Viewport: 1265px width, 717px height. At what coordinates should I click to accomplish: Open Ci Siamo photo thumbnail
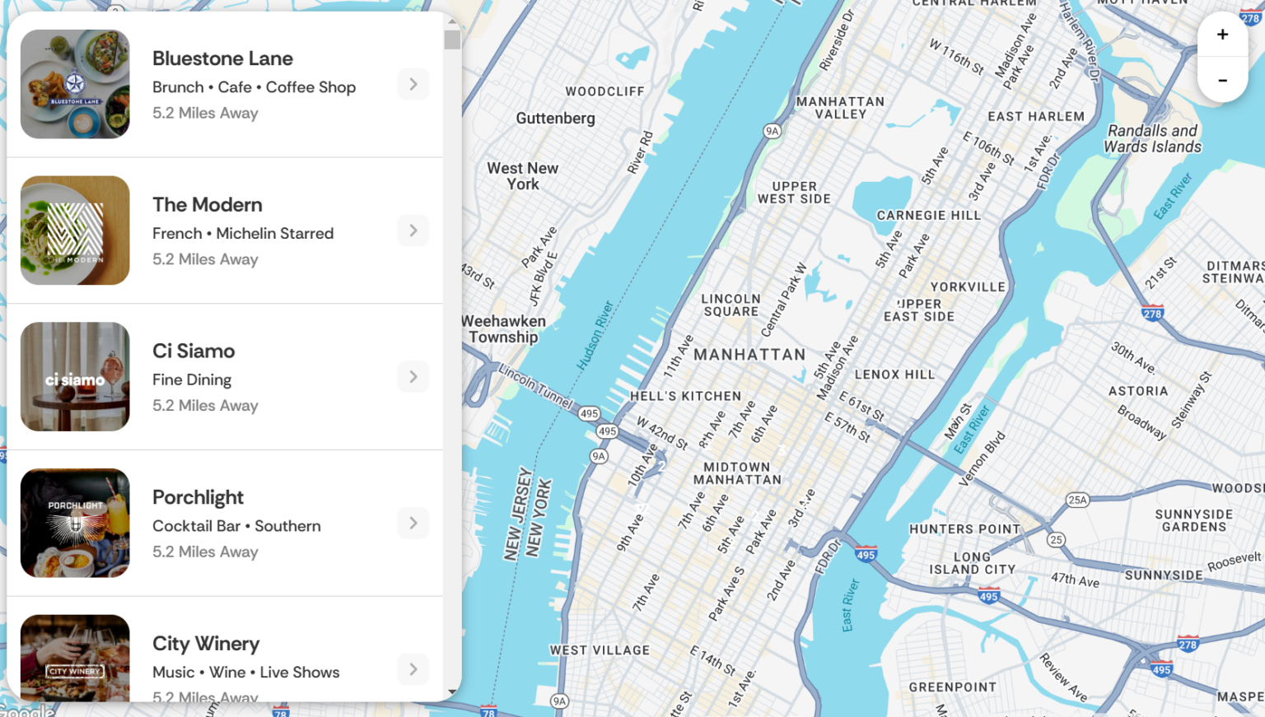75,377
